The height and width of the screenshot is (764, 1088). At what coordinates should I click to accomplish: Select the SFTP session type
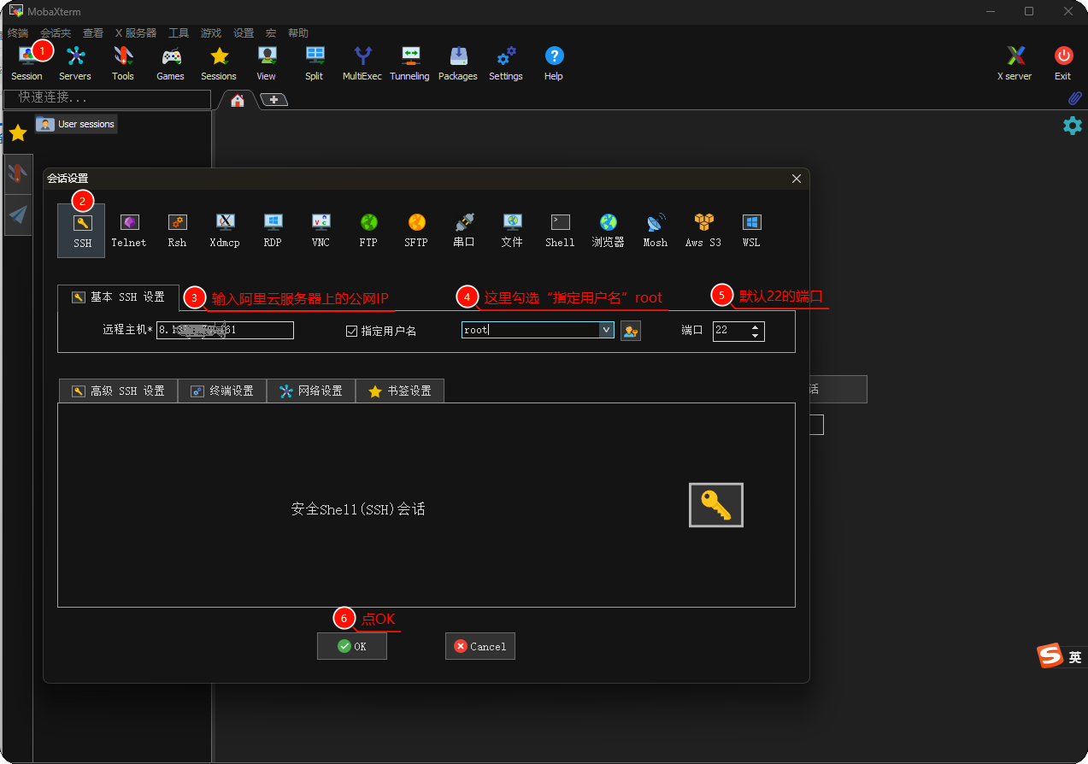coord(416,231)
